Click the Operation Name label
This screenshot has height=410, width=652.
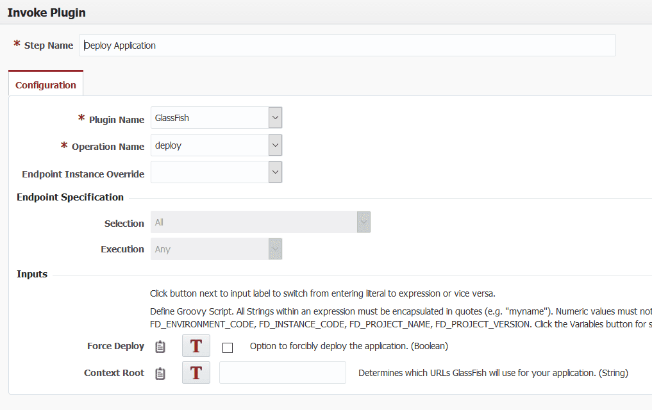point(108,147)
